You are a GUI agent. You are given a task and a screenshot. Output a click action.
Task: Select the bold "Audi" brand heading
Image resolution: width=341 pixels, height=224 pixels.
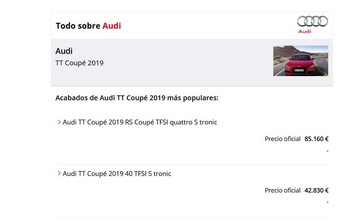point(64,51)
